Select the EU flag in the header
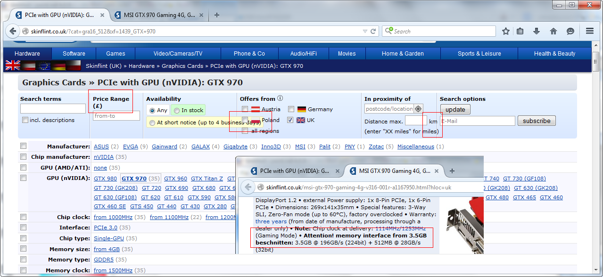Image resolution: width=603 pixels, height=277 pixels. pos(44,66)
